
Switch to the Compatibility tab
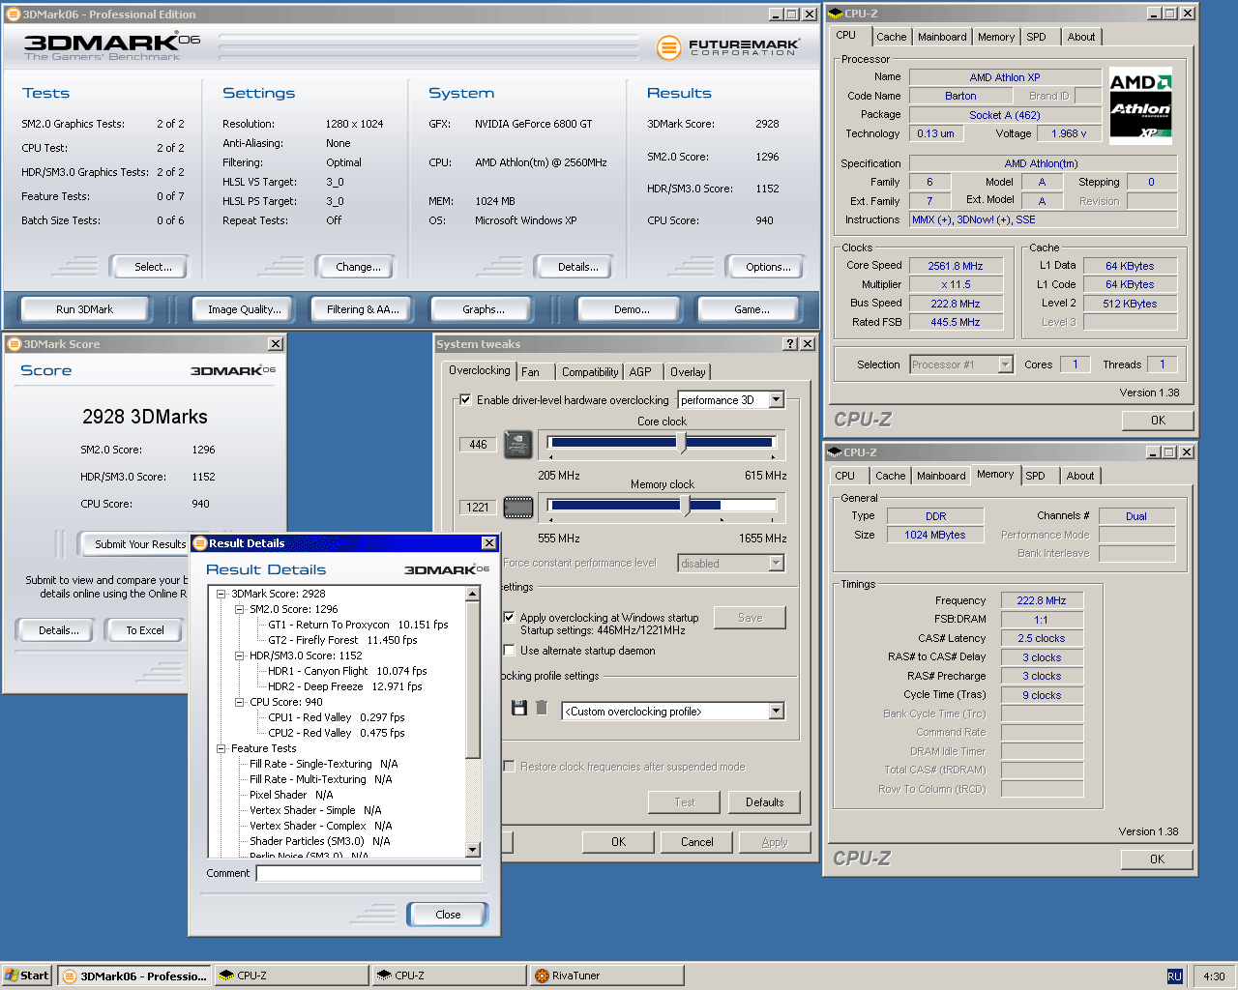590,372
